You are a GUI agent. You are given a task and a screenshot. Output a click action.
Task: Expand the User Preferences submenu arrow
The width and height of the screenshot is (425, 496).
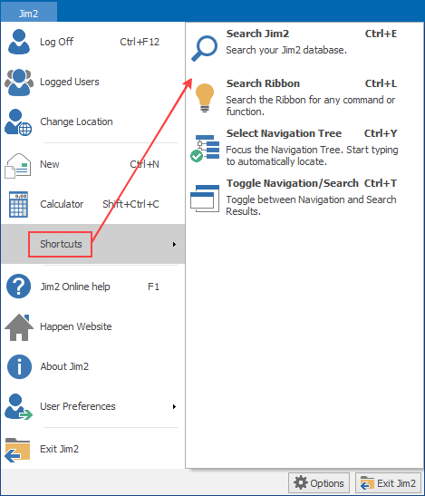tap(174, 406)
